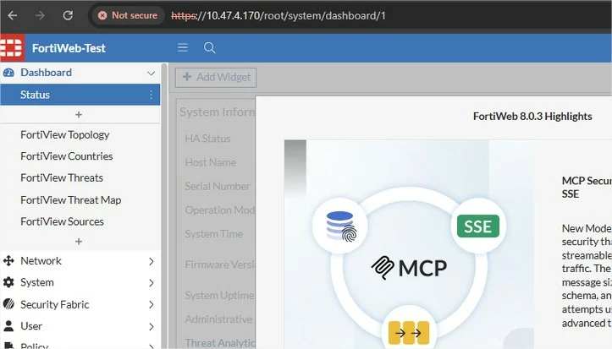Toggle the hamburger menu icon
Image resolution: width=612 pixels, height=349 pixels.
pyautogui.click(x=183, y=48)
